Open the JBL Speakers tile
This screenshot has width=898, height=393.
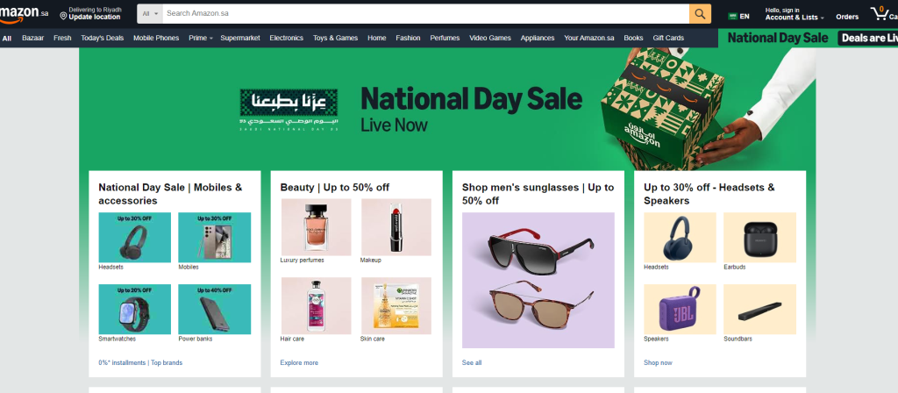(x=680, y=309)
